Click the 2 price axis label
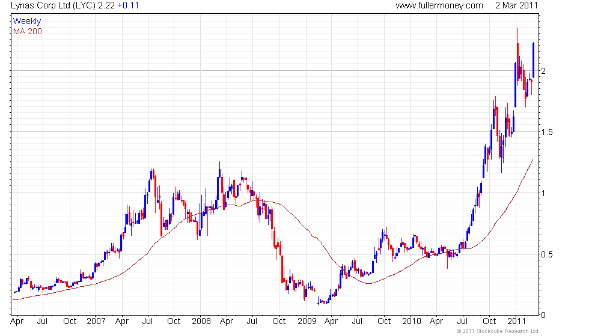 click(x=543, y=71)
